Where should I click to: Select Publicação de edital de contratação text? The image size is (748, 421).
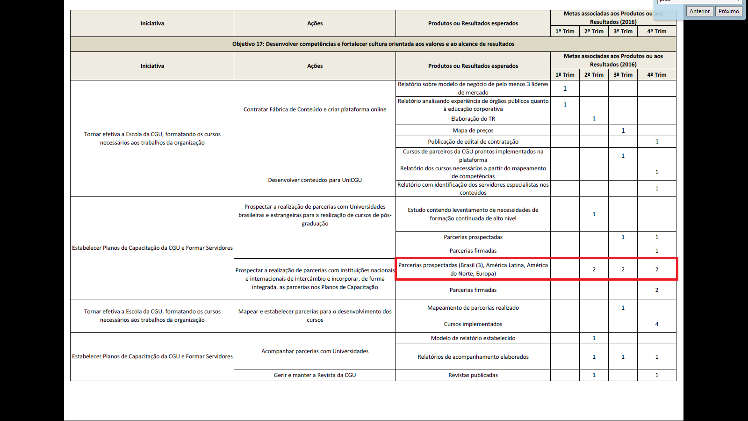(473, 142)
